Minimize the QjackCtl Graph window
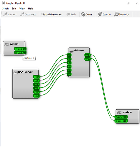The width and height of the screenshot is (140, 147). point(118,3)
